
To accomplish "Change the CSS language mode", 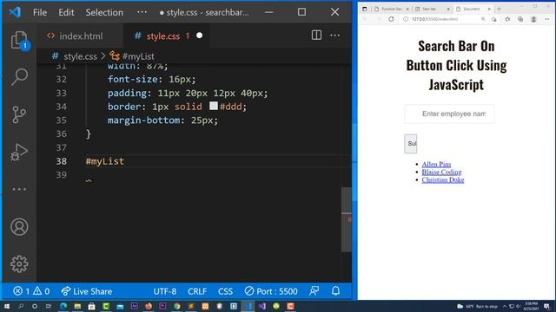I will click(x=225, y=291).
